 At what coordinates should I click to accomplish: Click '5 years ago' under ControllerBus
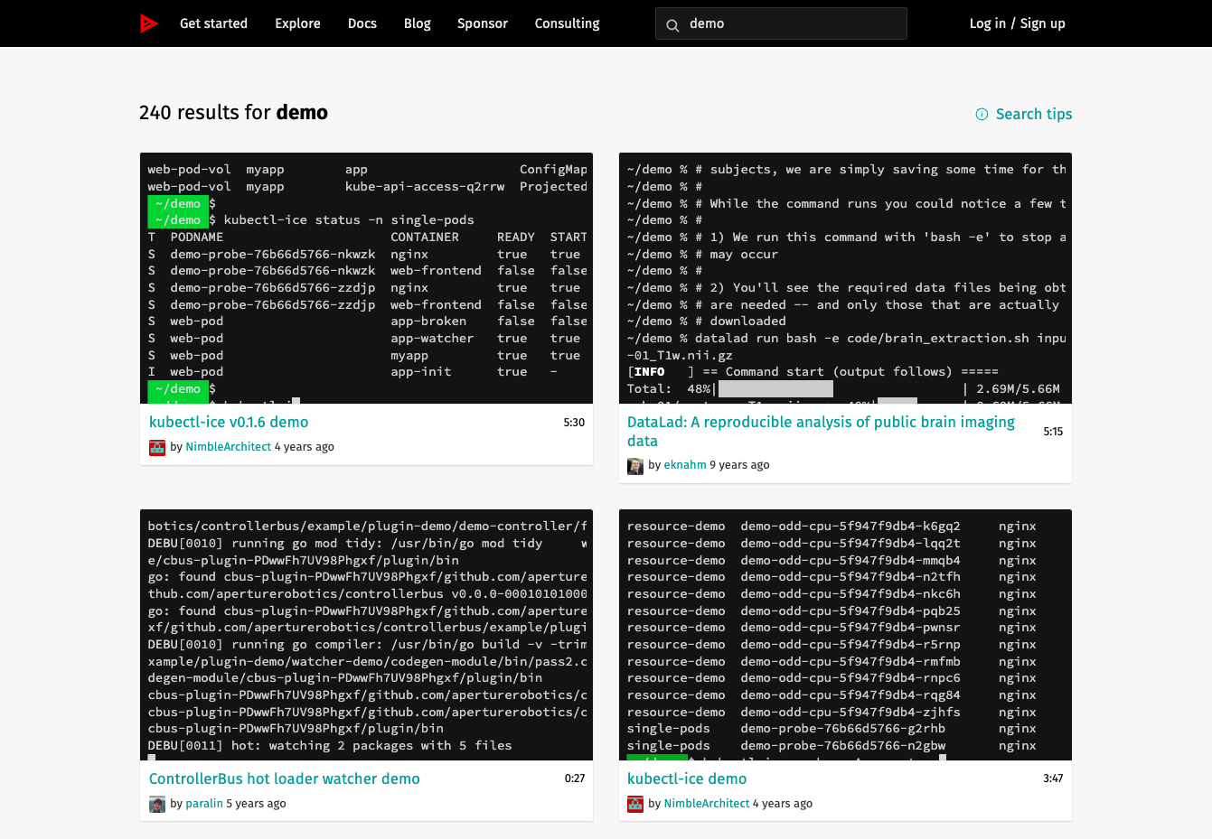coord(257,804)
